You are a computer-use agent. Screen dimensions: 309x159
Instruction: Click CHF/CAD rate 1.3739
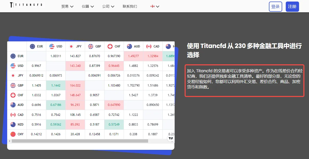pyautogui.click(x=153, y=95)
